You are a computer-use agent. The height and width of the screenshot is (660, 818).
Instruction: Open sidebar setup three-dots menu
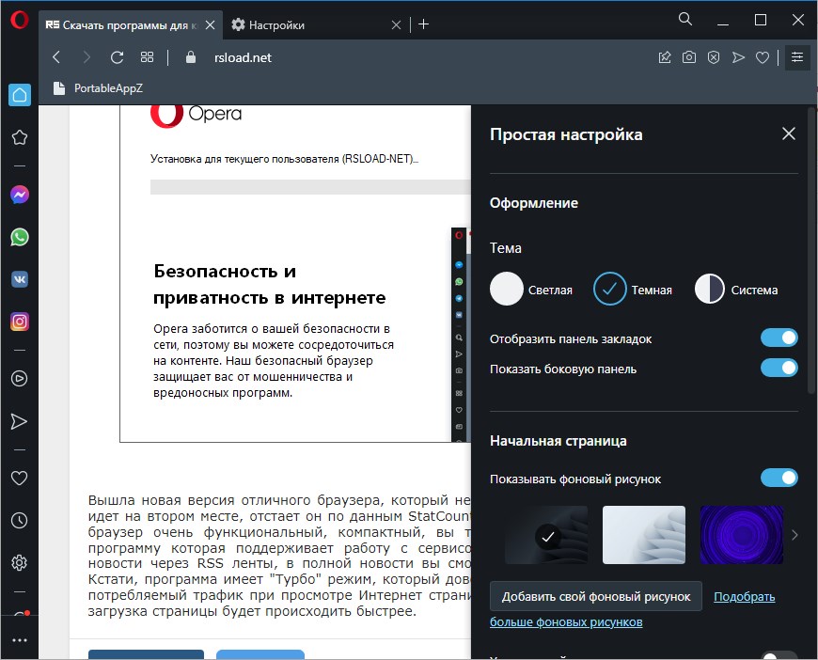[20, 640]
